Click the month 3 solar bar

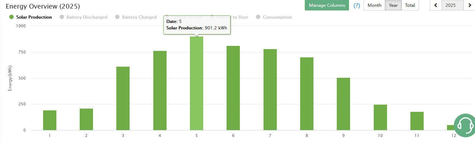click(x=123, y=98)
